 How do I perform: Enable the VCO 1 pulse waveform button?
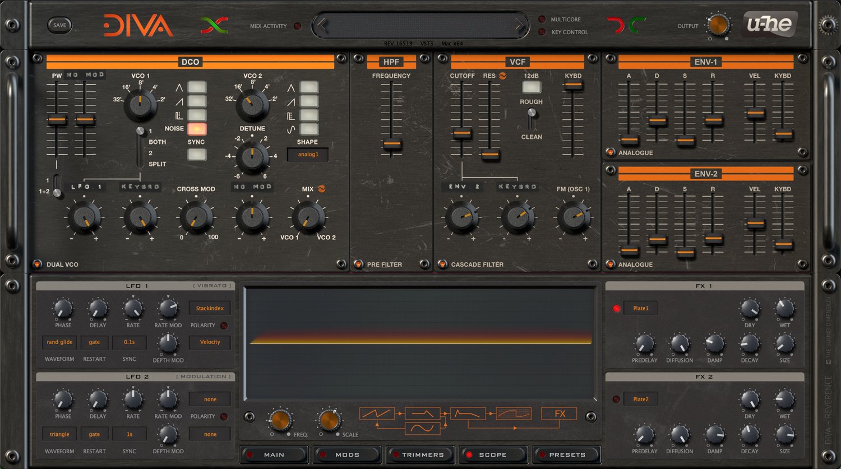pos(197,115)
